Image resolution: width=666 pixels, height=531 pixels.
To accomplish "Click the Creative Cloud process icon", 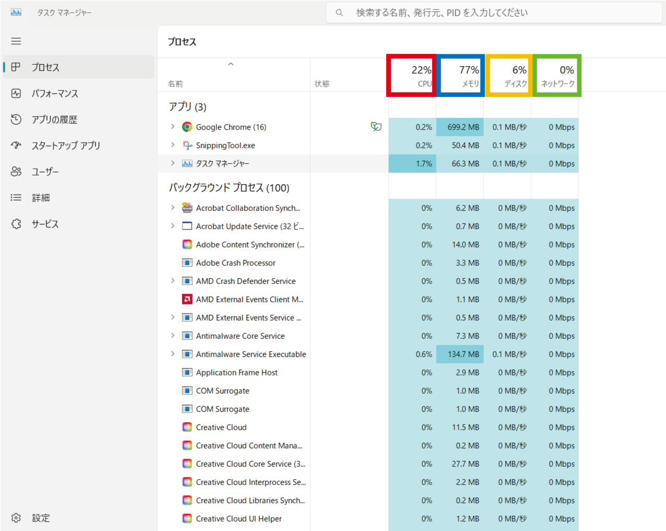I will point(187,427).
